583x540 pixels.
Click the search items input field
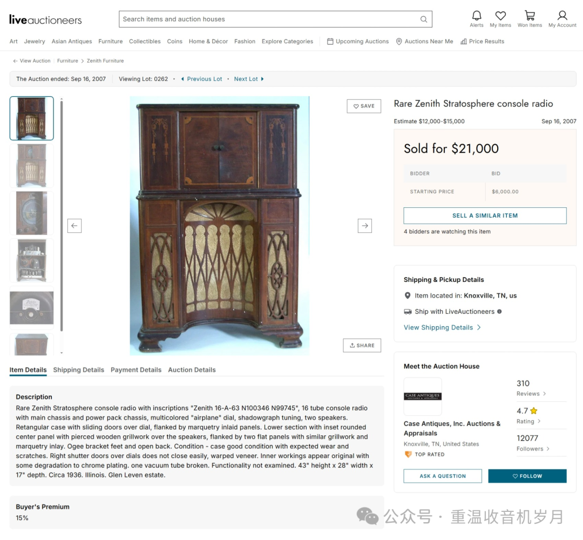tap(270, 19)
